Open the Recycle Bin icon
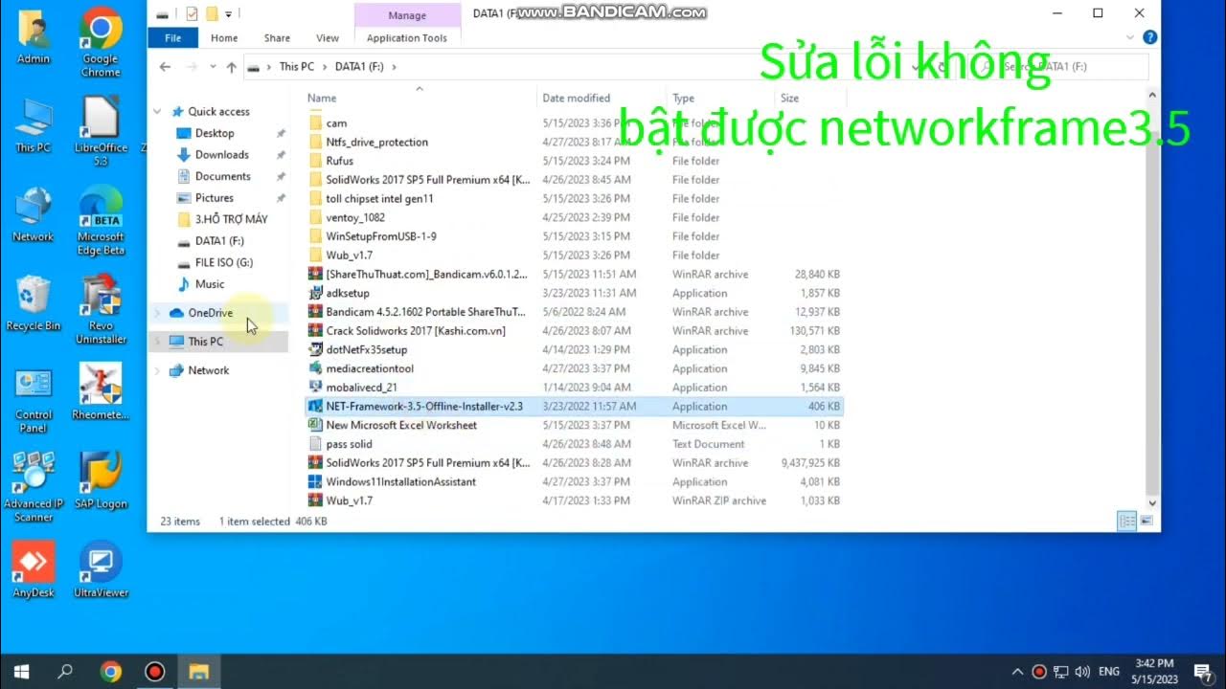 coord(34,303)
